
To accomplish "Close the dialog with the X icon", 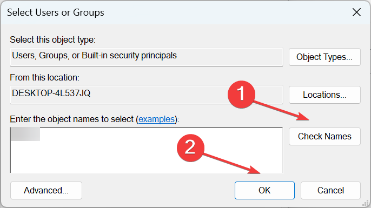I will [x=356, y=12].
